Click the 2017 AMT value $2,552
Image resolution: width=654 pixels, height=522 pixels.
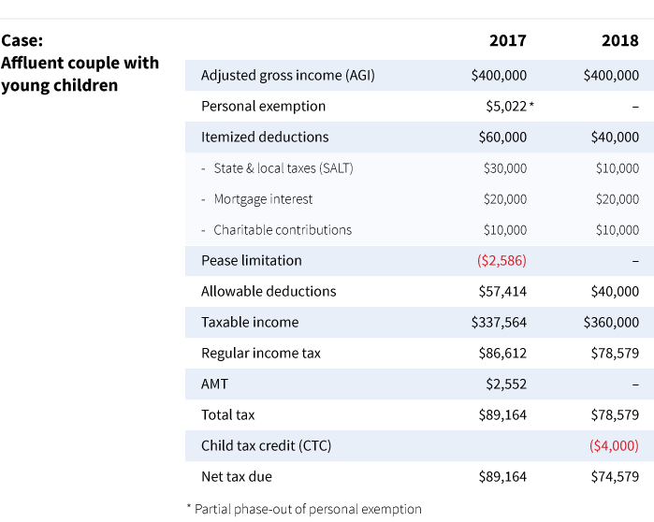coord(506,384)
